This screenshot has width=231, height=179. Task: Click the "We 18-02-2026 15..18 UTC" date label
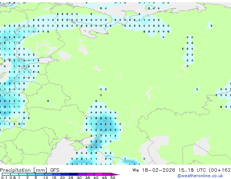click(x=169, y=170)
